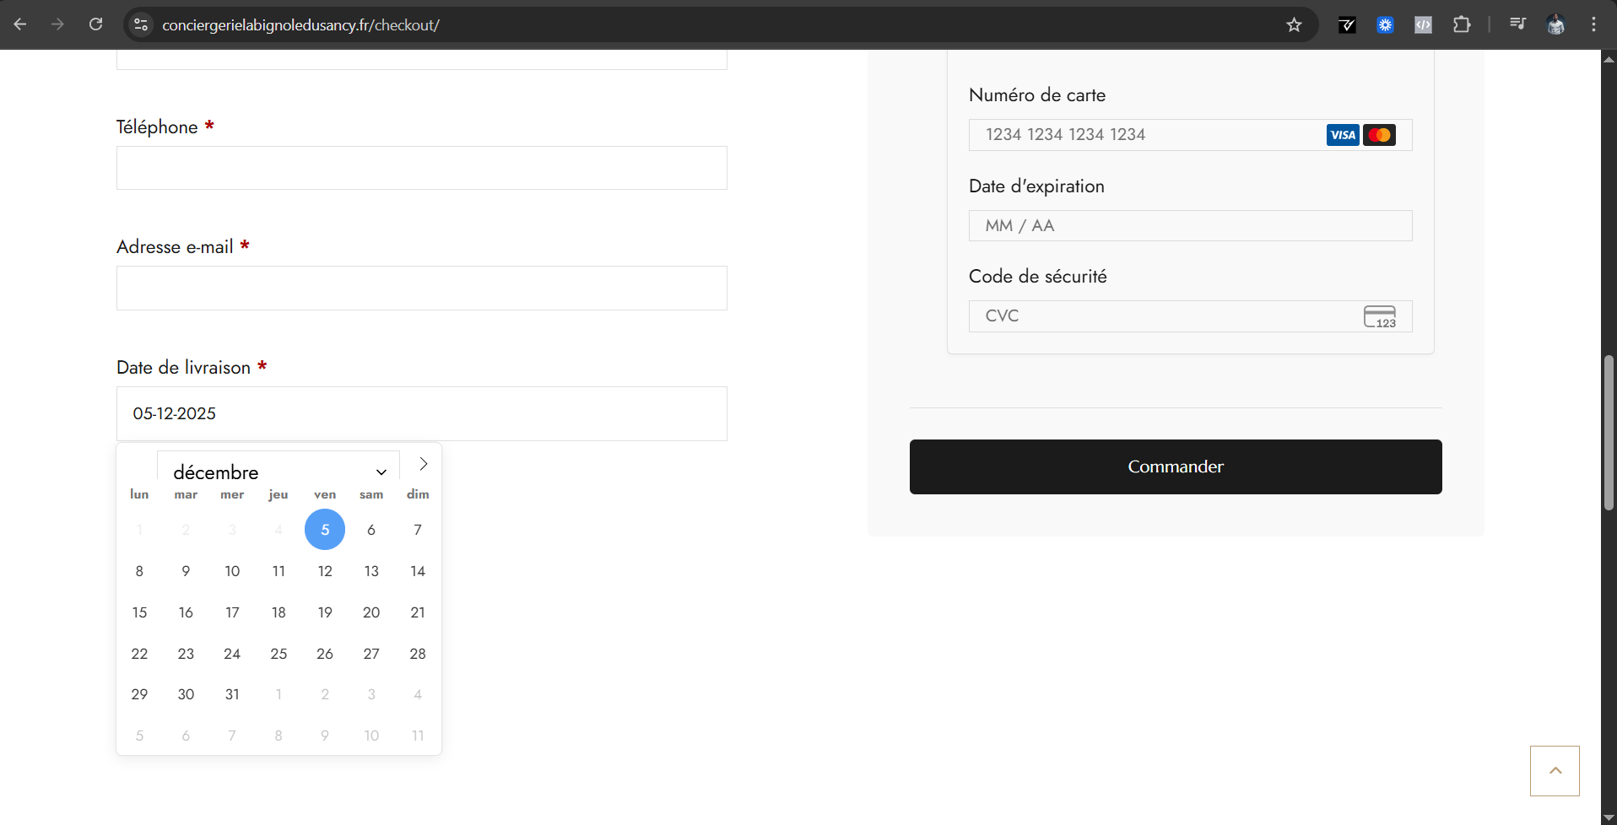
Task: Click the Commander order button
Action: coord(1176,466)
